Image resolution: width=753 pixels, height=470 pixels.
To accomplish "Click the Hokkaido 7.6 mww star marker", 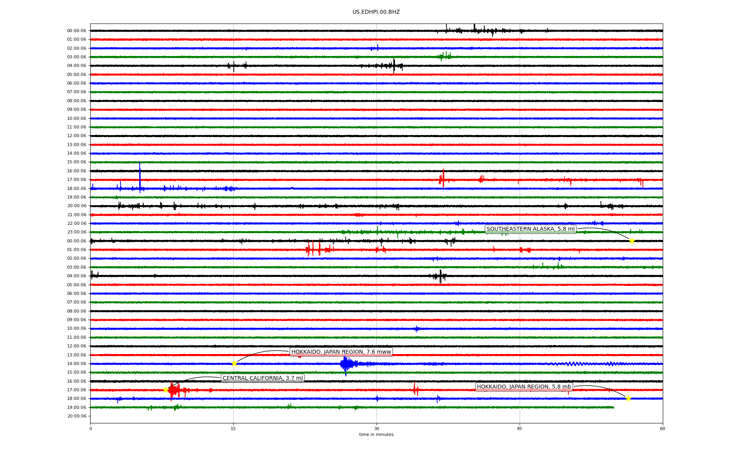I will [x=234, y=363].
